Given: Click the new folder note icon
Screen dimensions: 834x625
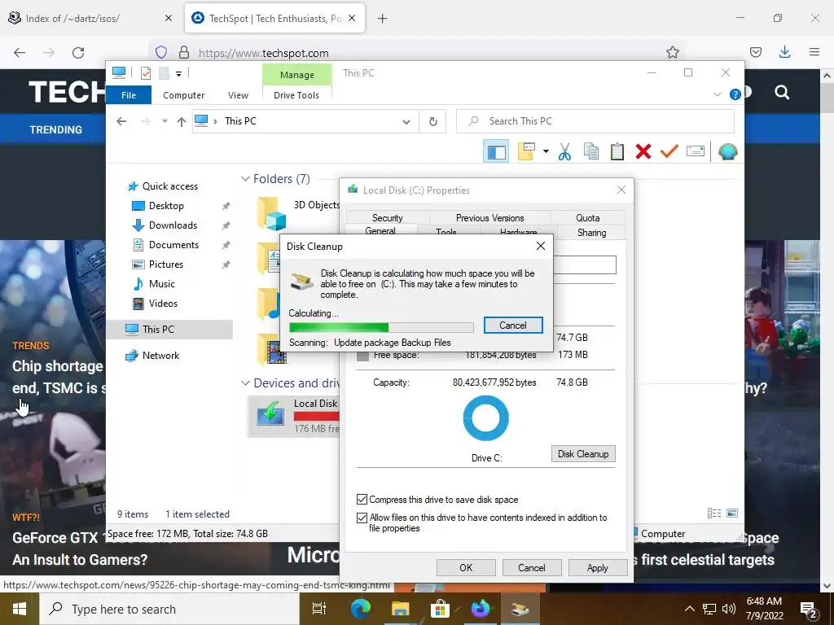Looking at the screenshot, I should pyautogui.click(x=526, y=151).
